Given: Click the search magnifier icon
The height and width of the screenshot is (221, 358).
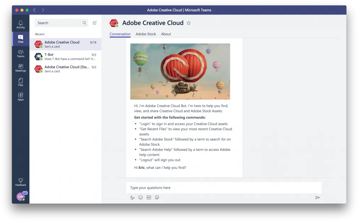Looking at the screenshot, I should [x=84, y=23].
